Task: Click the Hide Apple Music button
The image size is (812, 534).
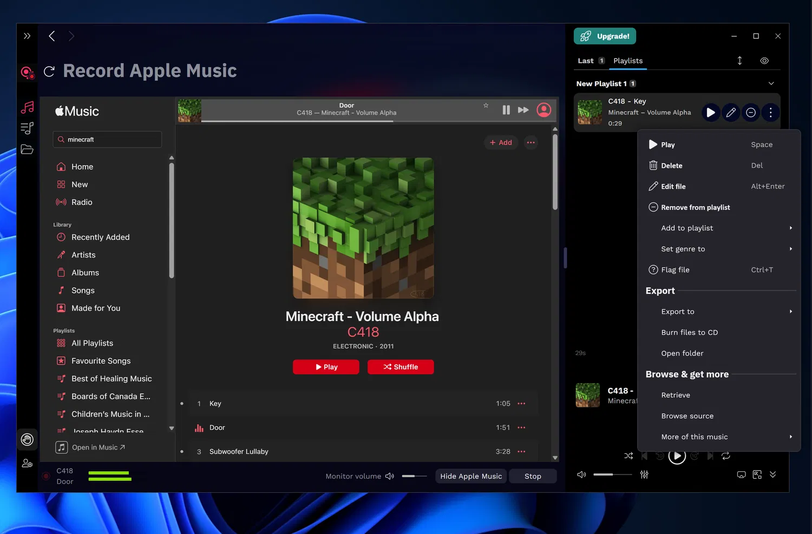Action: [x=471, y=476]
